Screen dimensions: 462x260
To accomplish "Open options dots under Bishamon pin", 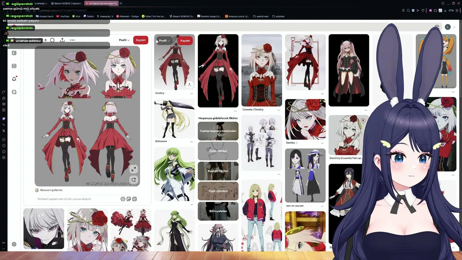I will pyautogui.click(x=191, y=142).
